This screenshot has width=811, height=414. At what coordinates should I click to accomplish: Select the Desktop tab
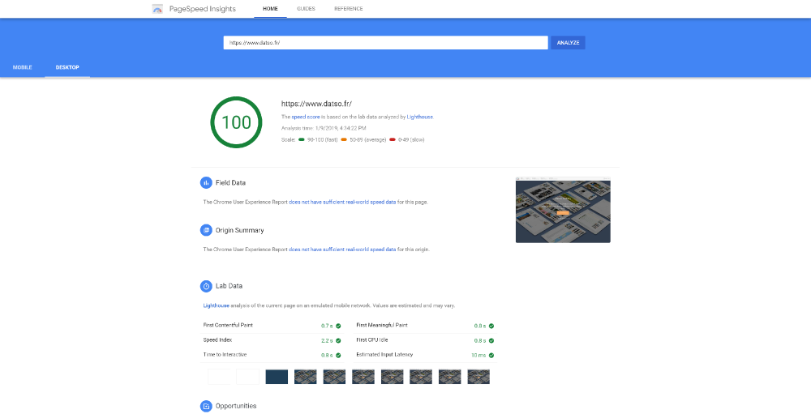click(67, 67)
